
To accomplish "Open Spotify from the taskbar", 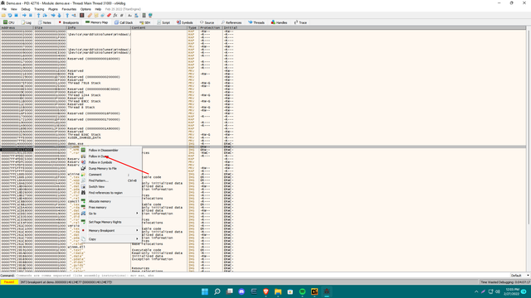I will (x=302, y=291).
